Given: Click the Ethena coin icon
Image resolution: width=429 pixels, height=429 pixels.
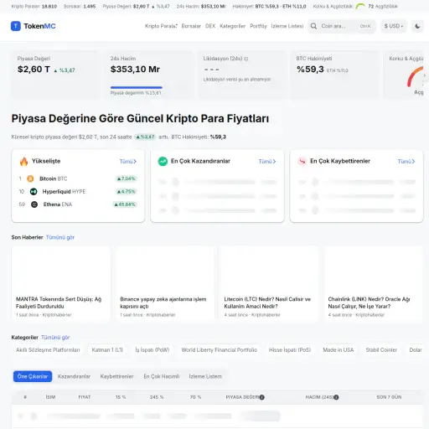Looking at the screenshot, I should click(x=34, y=204).
